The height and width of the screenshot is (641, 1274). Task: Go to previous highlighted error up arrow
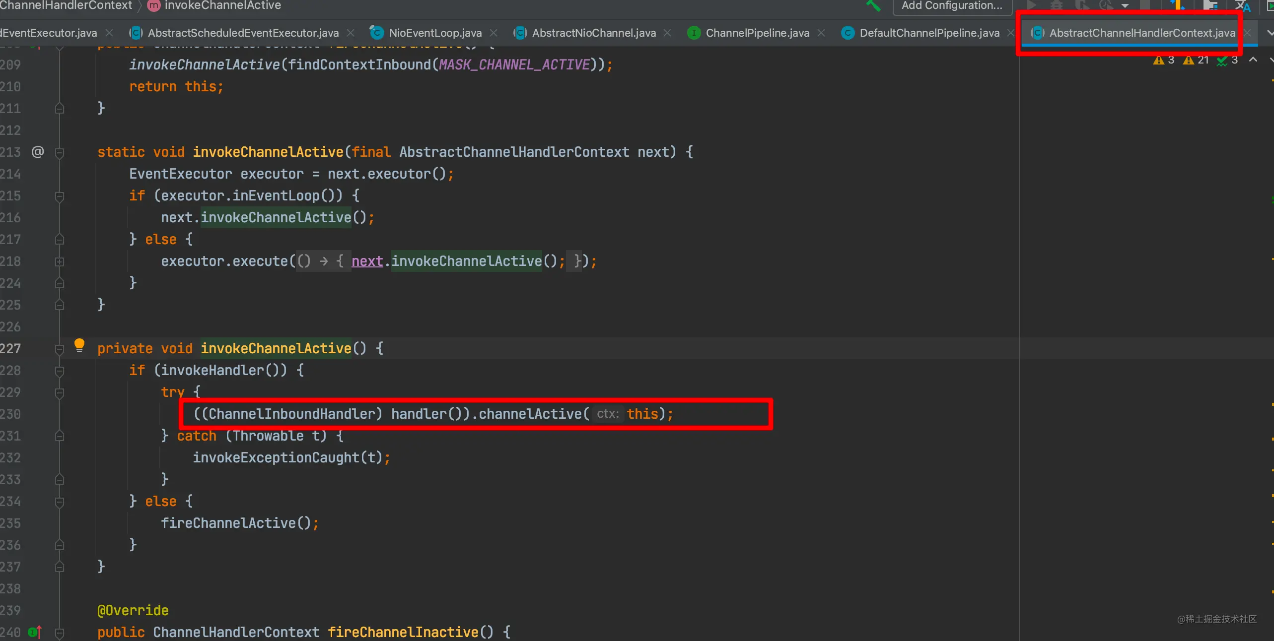[x=1253, y=60]
